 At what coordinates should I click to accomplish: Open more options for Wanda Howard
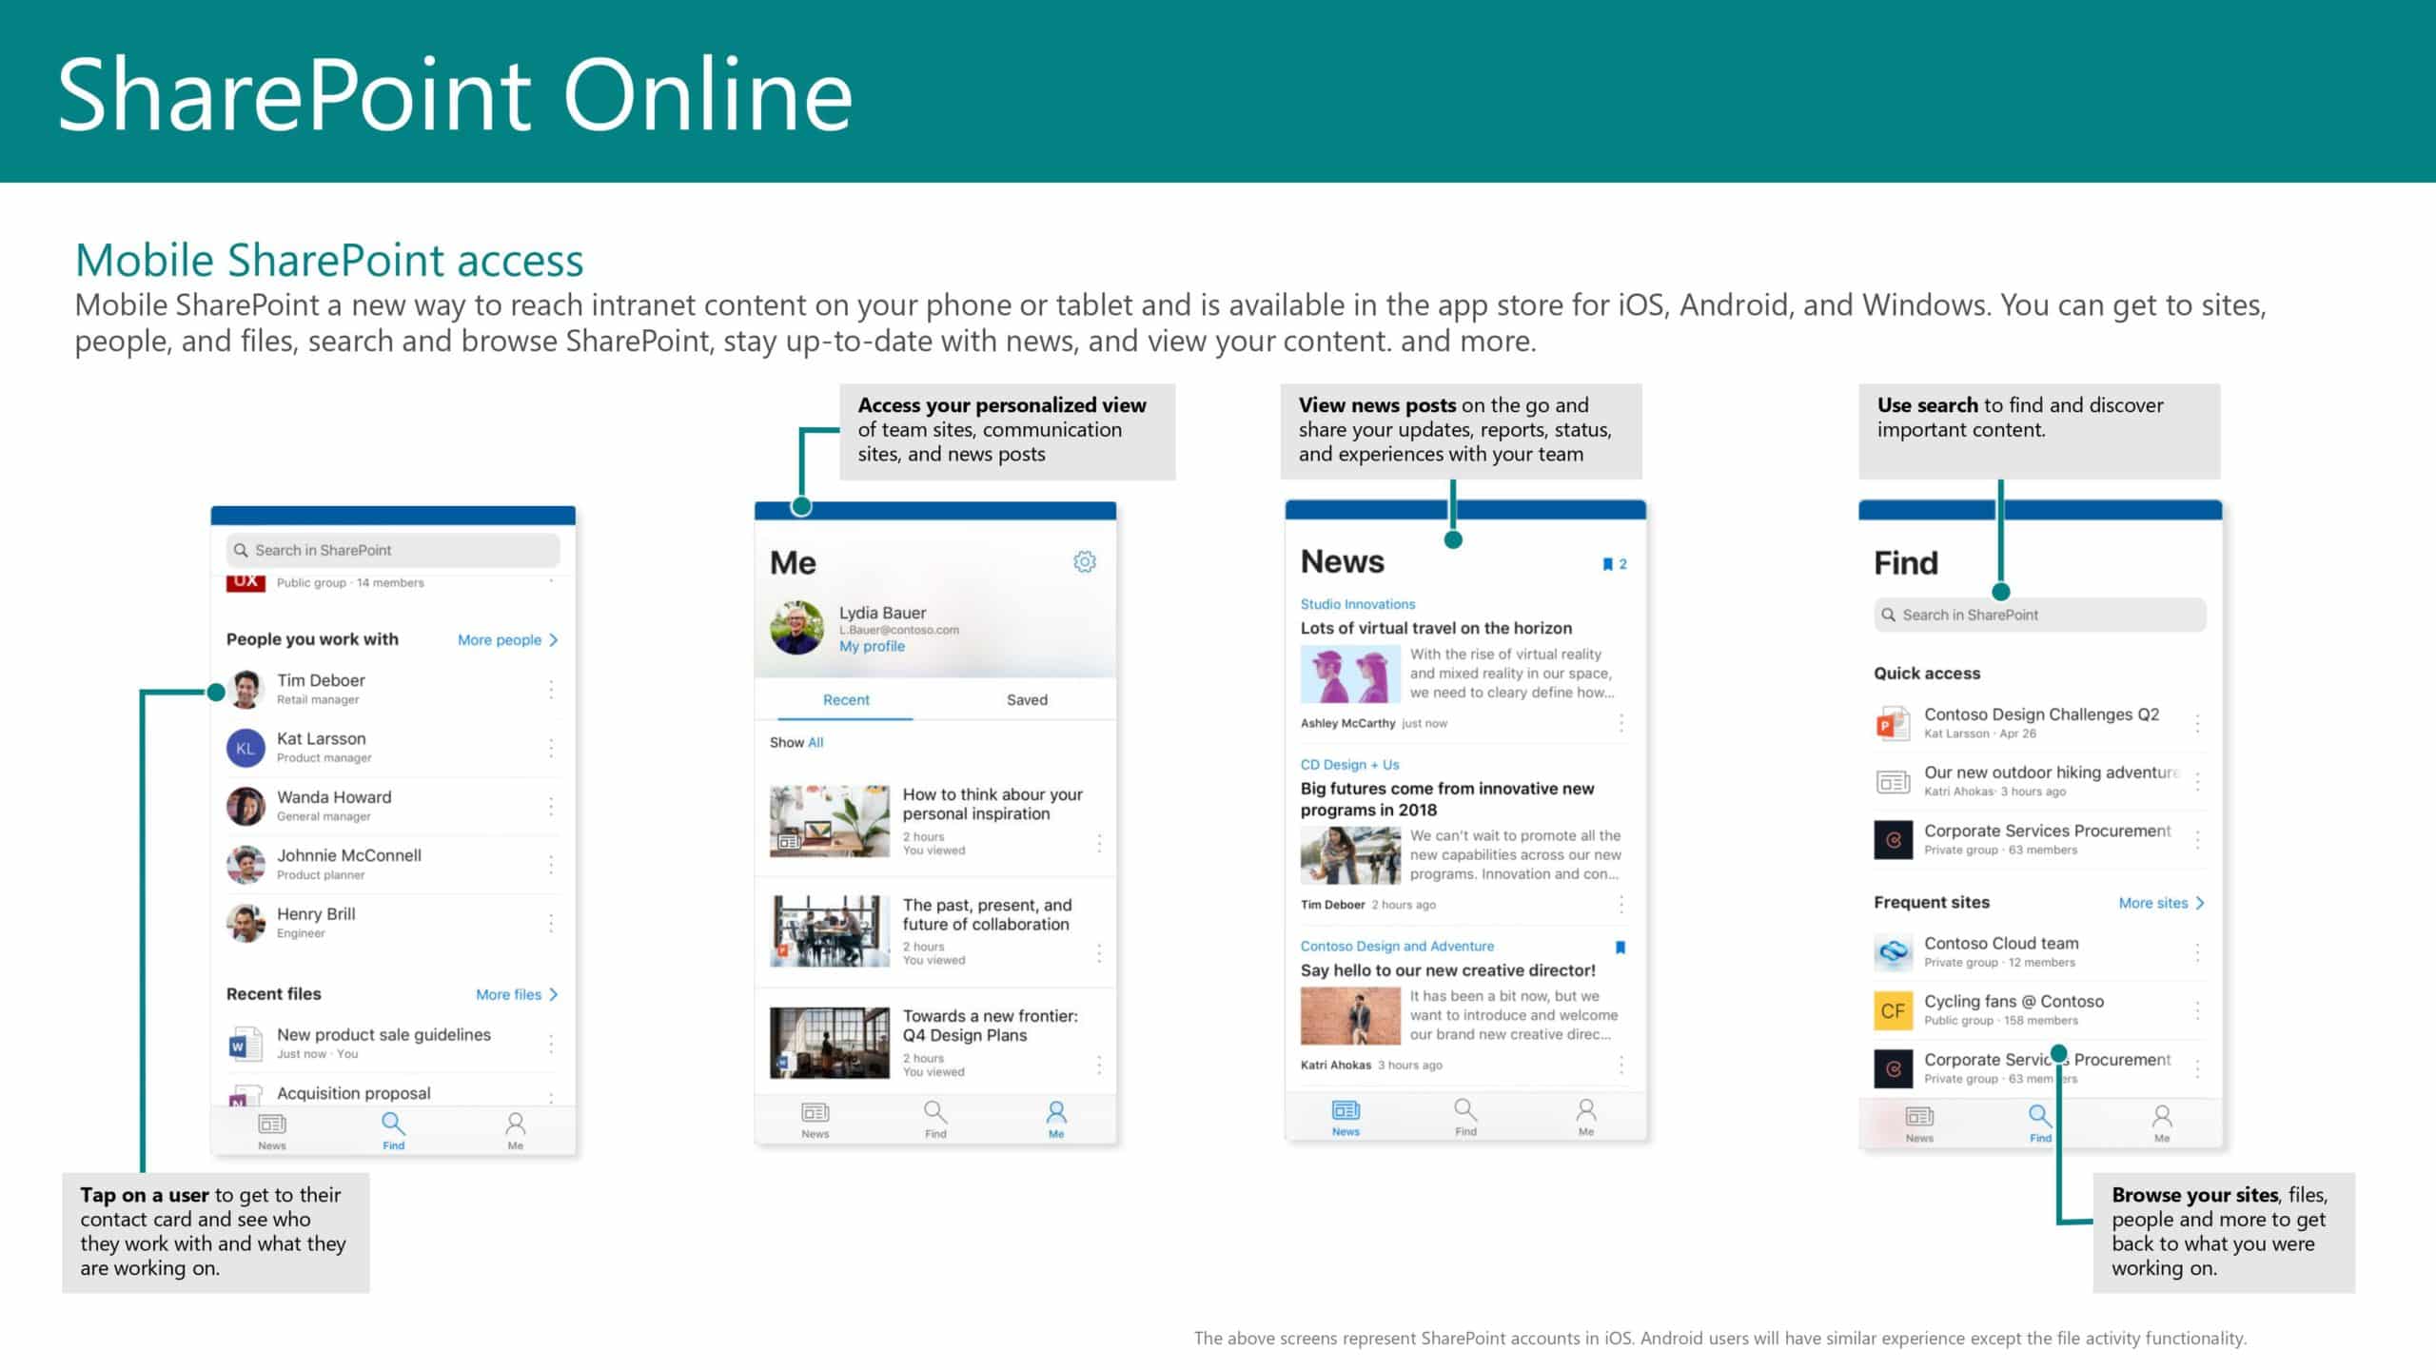(551, 806)
